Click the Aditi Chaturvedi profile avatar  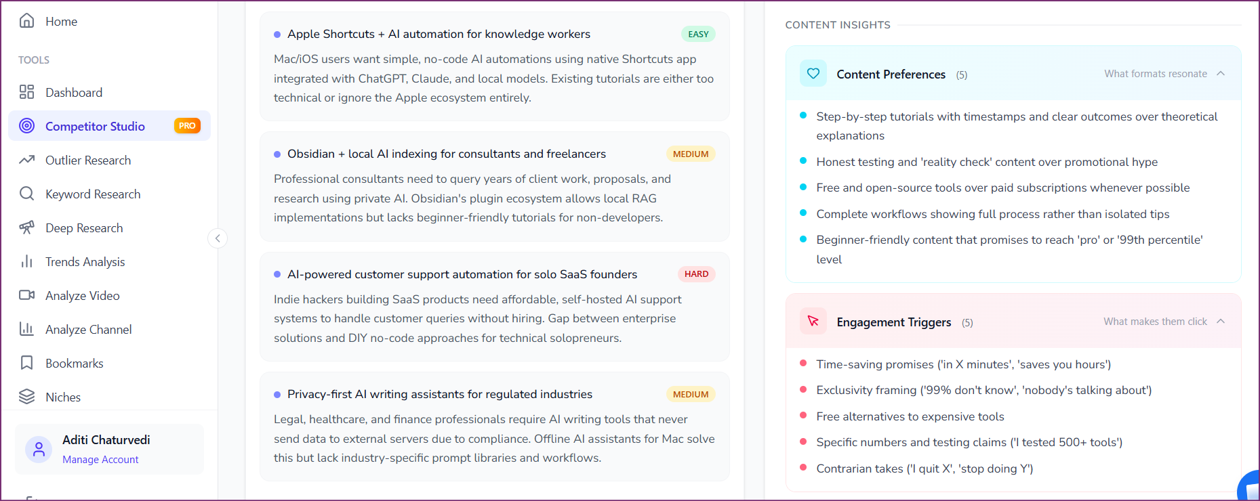[x=39, y=449]
